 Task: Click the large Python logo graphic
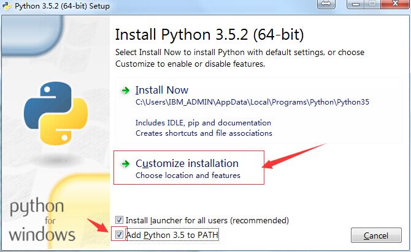tap(56, 113)
